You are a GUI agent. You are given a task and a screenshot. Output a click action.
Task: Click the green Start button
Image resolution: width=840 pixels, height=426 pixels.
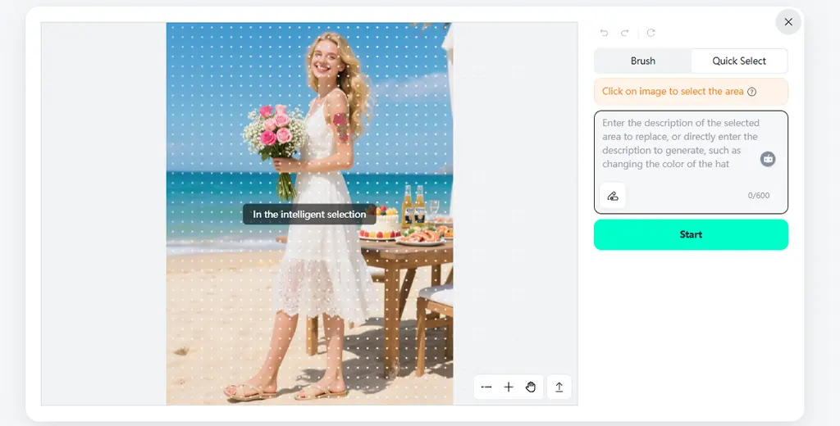(x=691, y=234)
